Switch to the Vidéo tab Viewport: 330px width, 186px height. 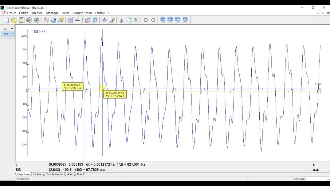pos(70,174)
